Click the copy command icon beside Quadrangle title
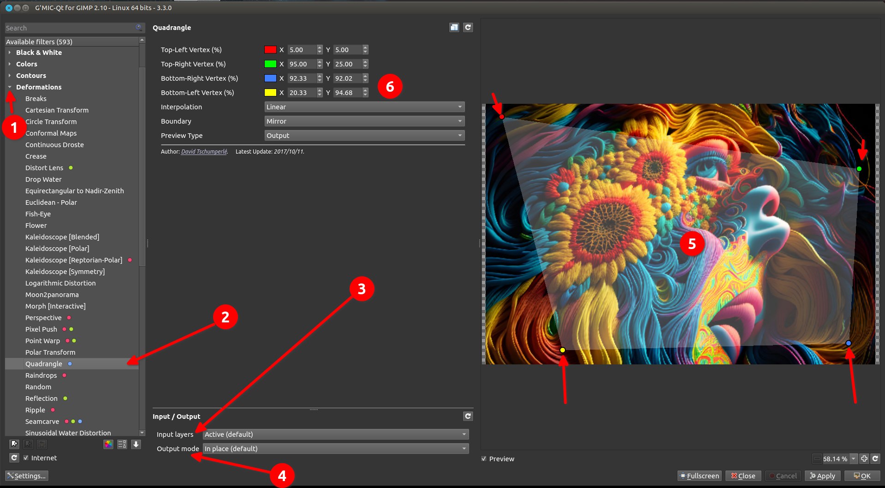 454,28
